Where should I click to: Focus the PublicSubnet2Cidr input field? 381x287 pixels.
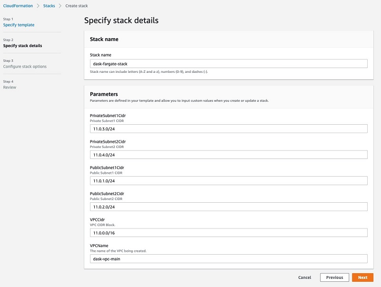click(x=229, y=207)
